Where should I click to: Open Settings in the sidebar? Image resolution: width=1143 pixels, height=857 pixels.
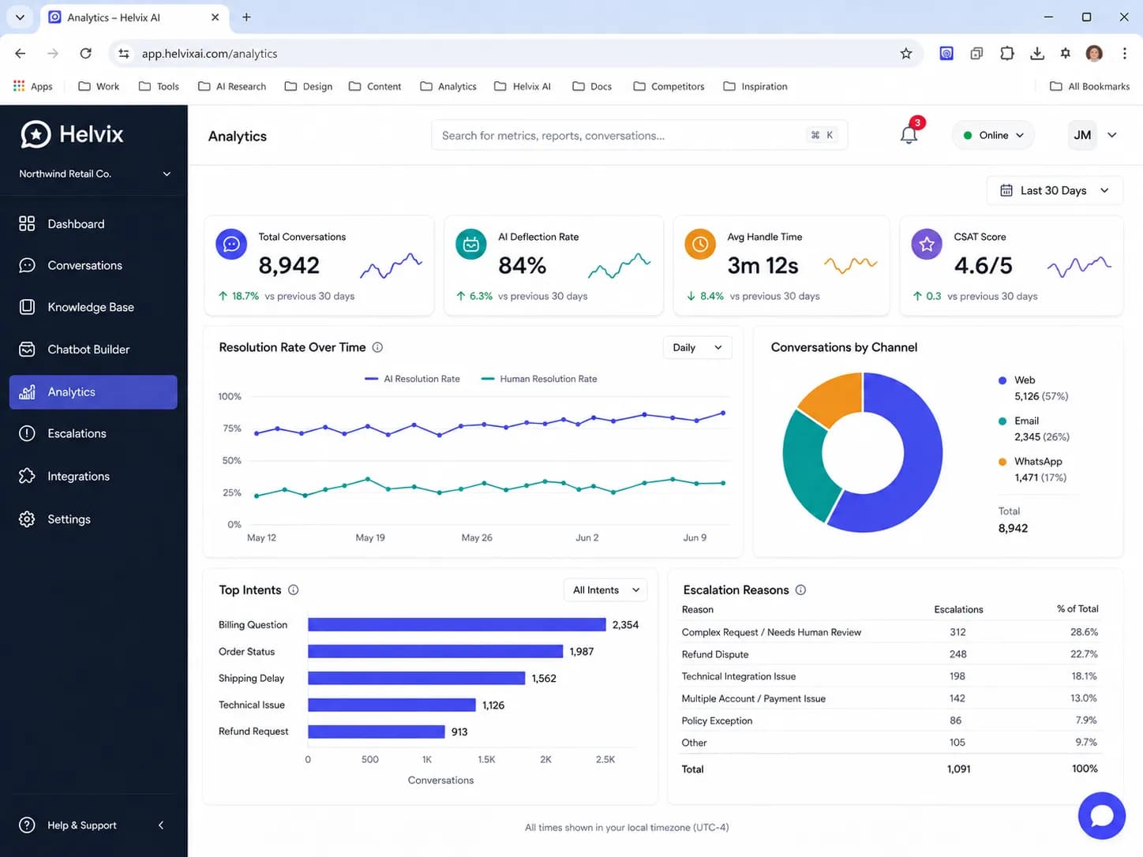[x=93, y=519]
